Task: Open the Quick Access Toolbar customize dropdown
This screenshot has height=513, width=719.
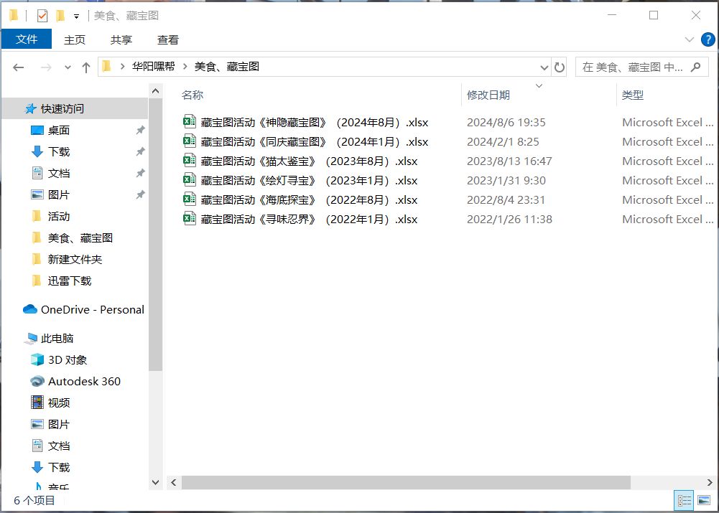Action: click(77, 17)
